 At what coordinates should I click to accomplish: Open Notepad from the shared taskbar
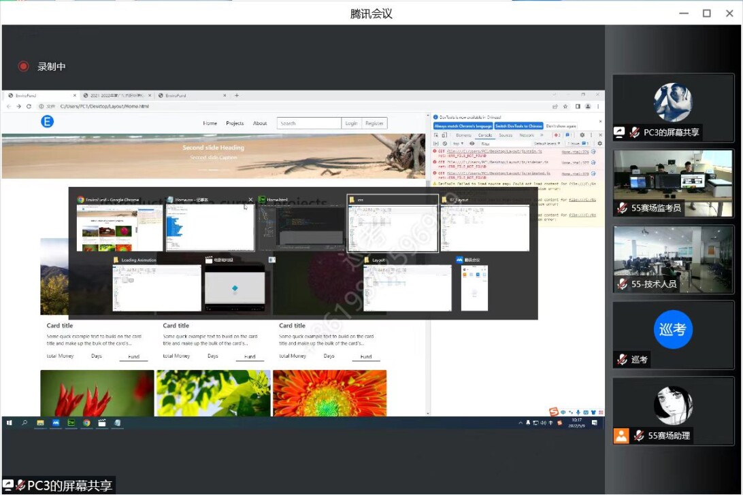(117, 422)
